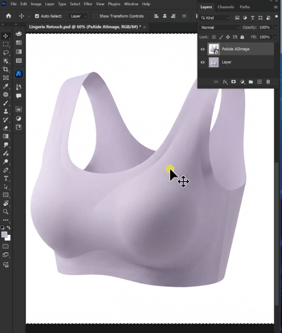Select the Pen tool
This screenshot has width=282, height=333.
tap(6, 170)
